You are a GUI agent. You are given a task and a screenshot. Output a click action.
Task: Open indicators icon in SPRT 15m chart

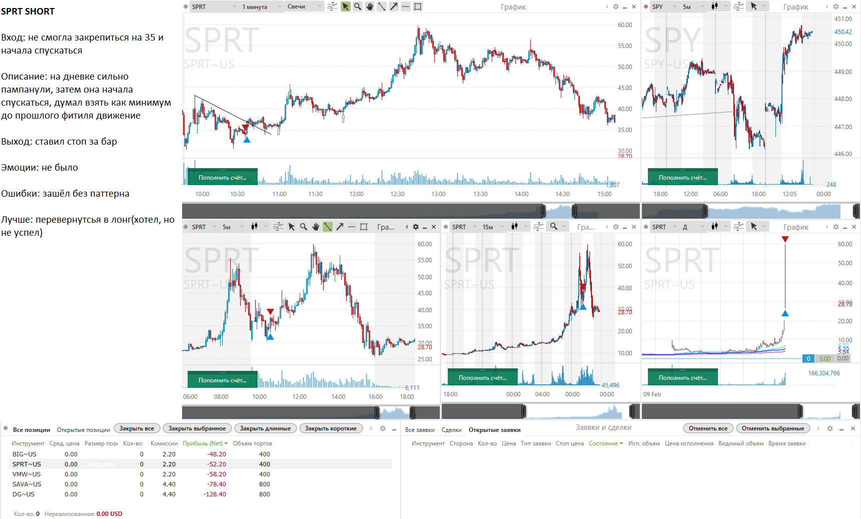(x=538, y=227)
